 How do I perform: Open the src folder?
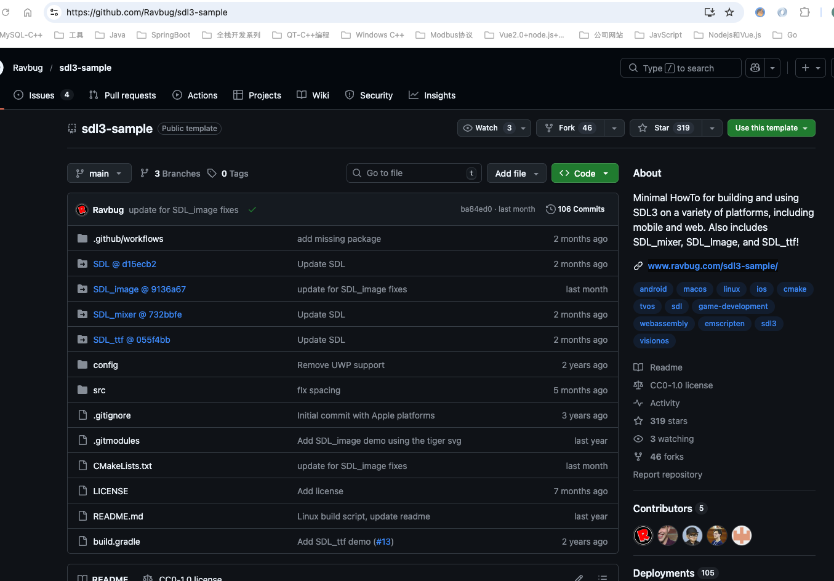[99, 390]
